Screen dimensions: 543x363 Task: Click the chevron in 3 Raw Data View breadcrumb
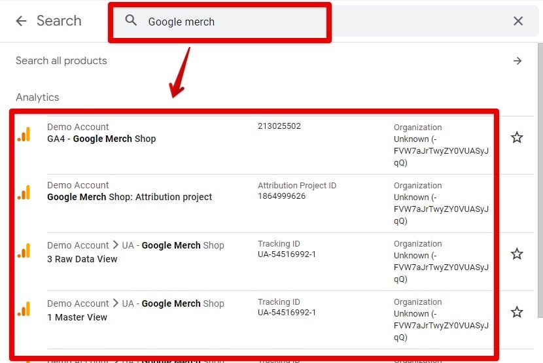tap(115, 245)
